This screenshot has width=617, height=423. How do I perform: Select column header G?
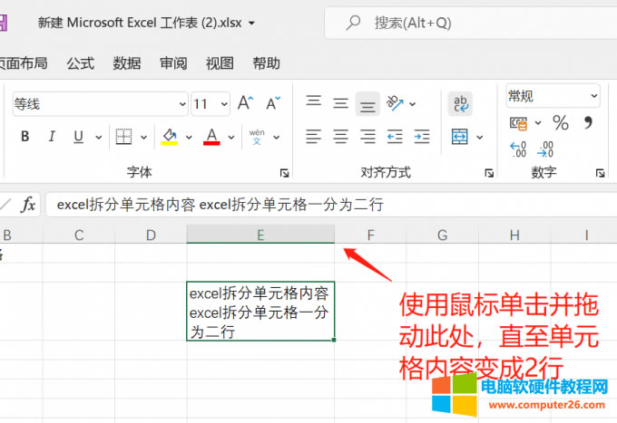[x=442, y=236]
